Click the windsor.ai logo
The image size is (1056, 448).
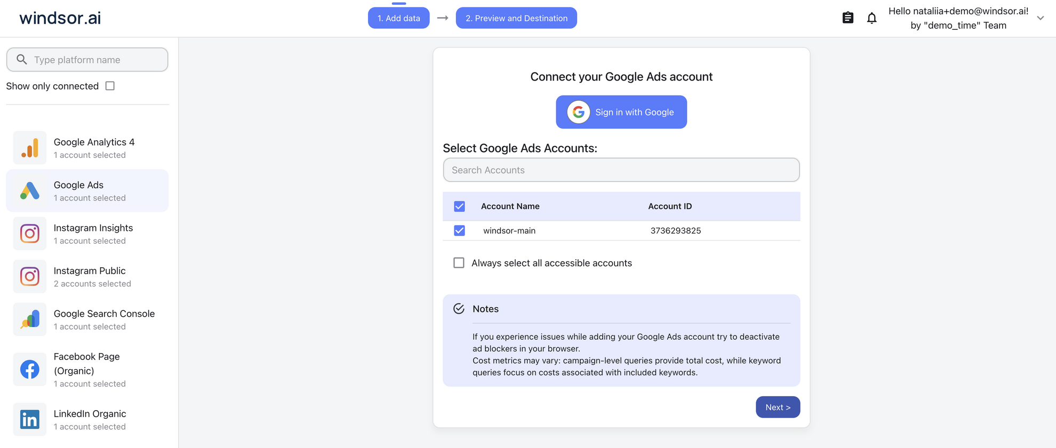pyautogui.click(x=60, y=18)
